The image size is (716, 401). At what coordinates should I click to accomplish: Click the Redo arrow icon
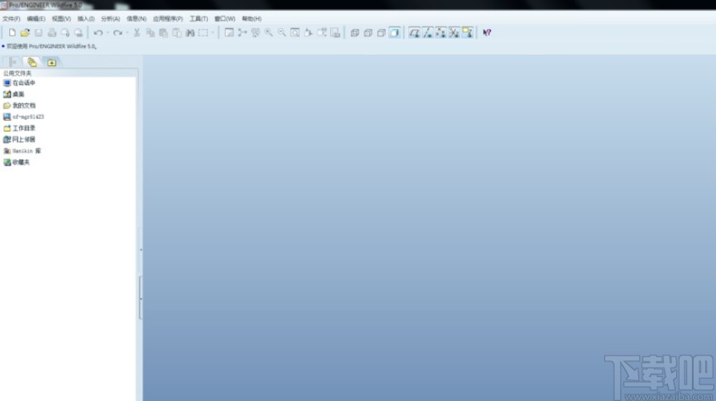click(118, 32)
